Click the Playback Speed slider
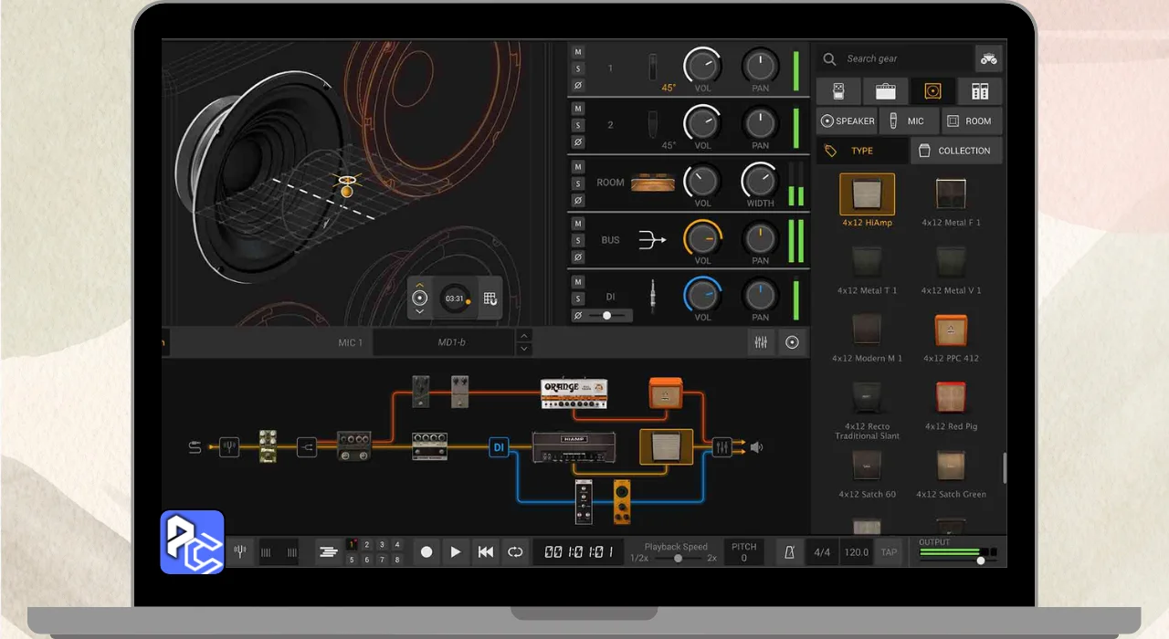The height and width of the screenshot is (639, 1169). coord(677,558)
